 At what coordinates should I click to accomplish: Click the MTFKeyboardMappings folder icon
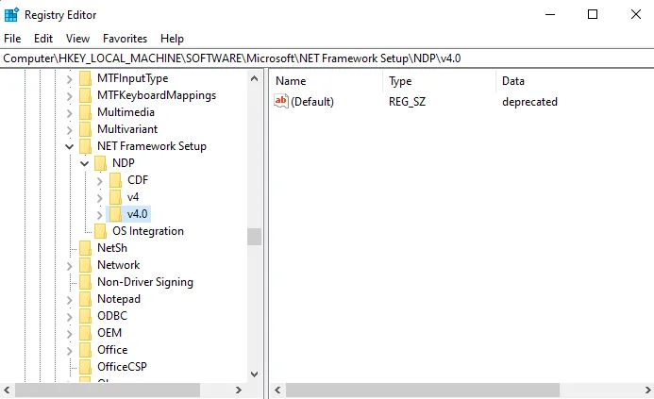(85, 95)
